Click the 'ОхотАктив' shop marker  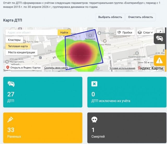pos(99,33)
